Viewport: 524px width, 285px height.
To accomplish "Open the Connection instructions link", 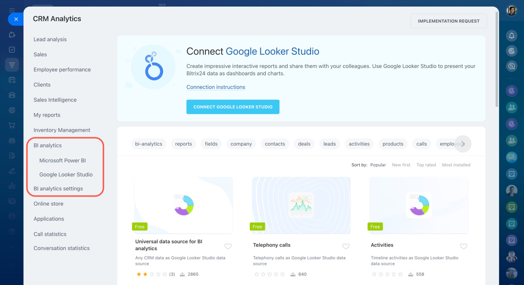I will click(x=216, y=87).
